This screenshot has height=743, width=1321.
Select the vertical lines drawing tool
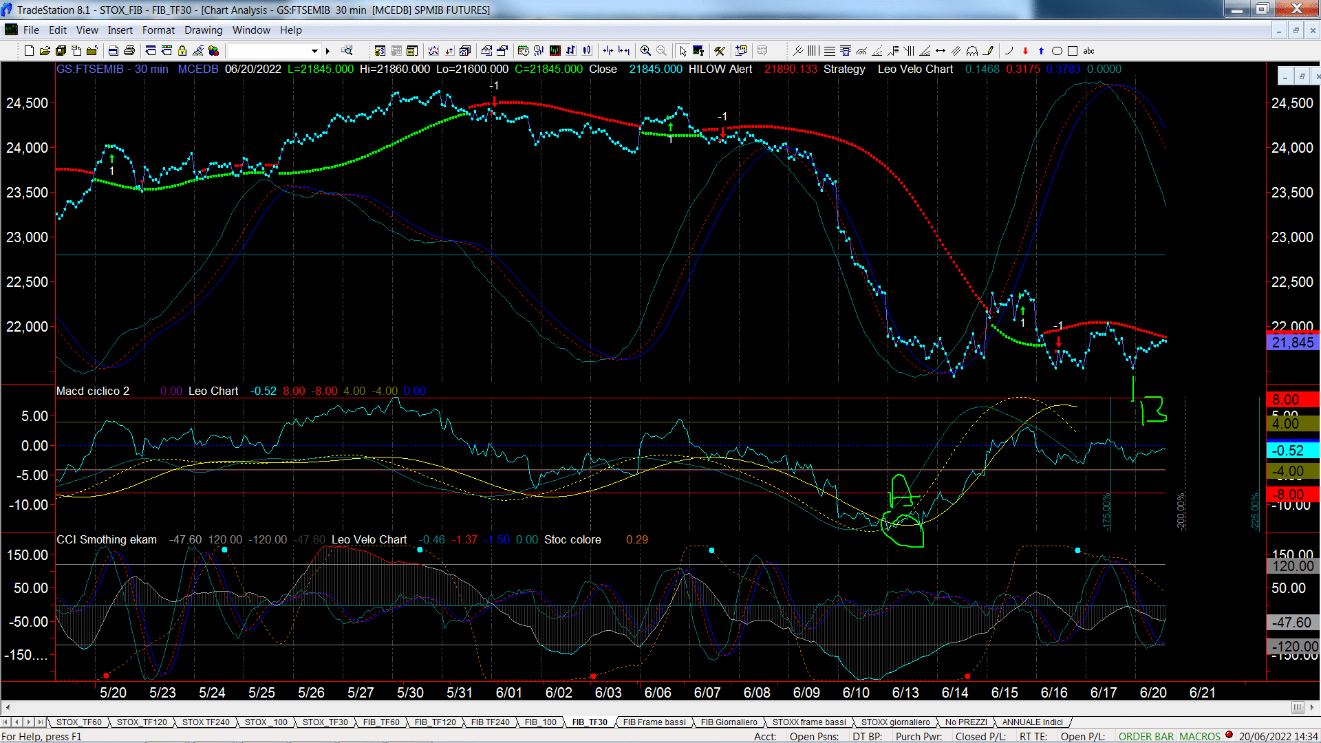pyautogui.click(x=814, y=51)
